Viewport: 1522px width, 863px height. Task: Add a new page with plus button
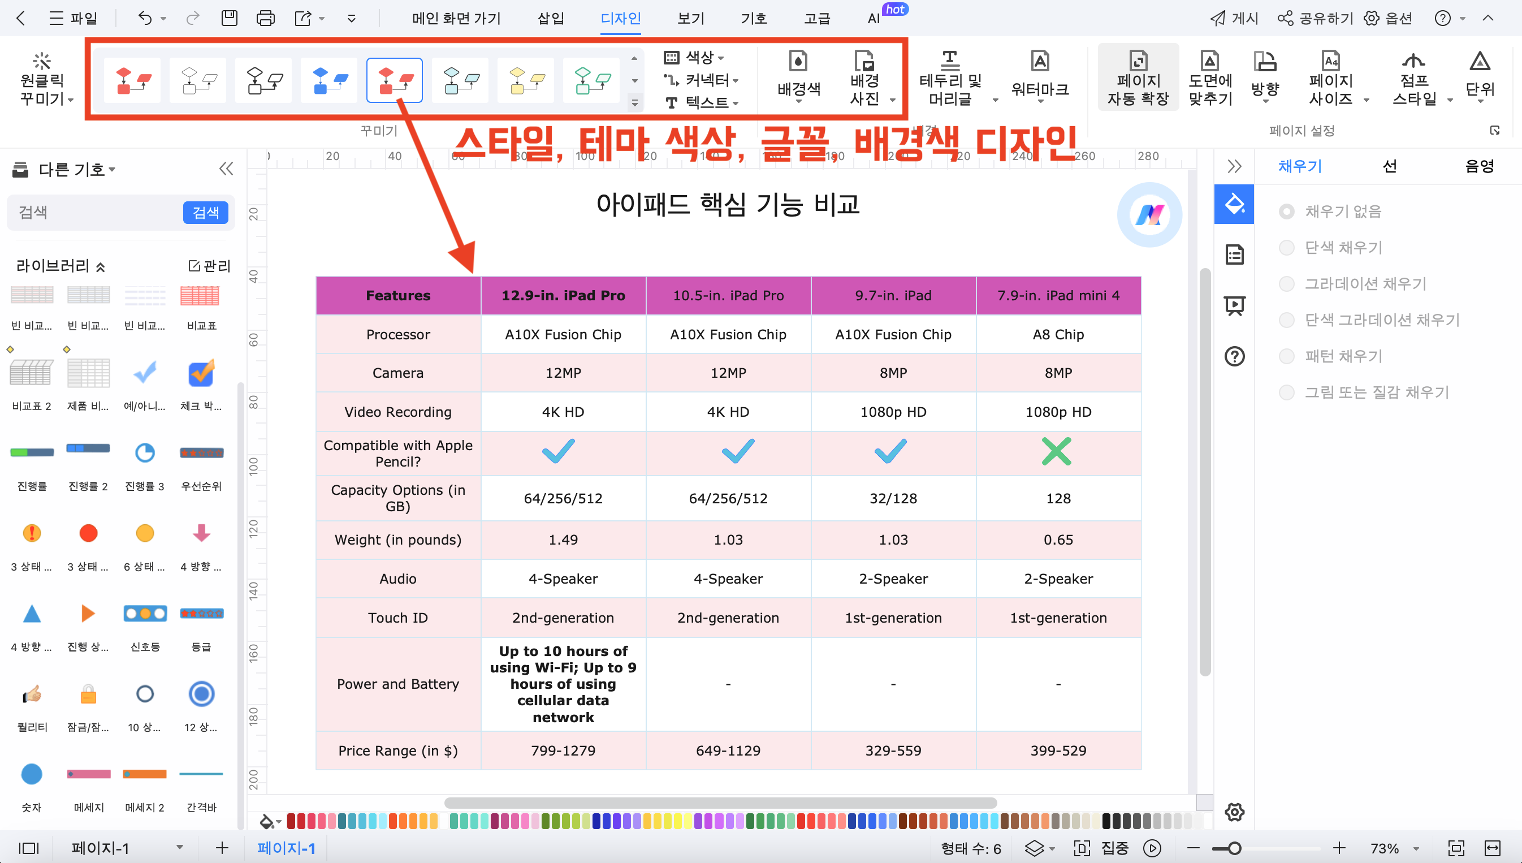[x=222, y=848]
